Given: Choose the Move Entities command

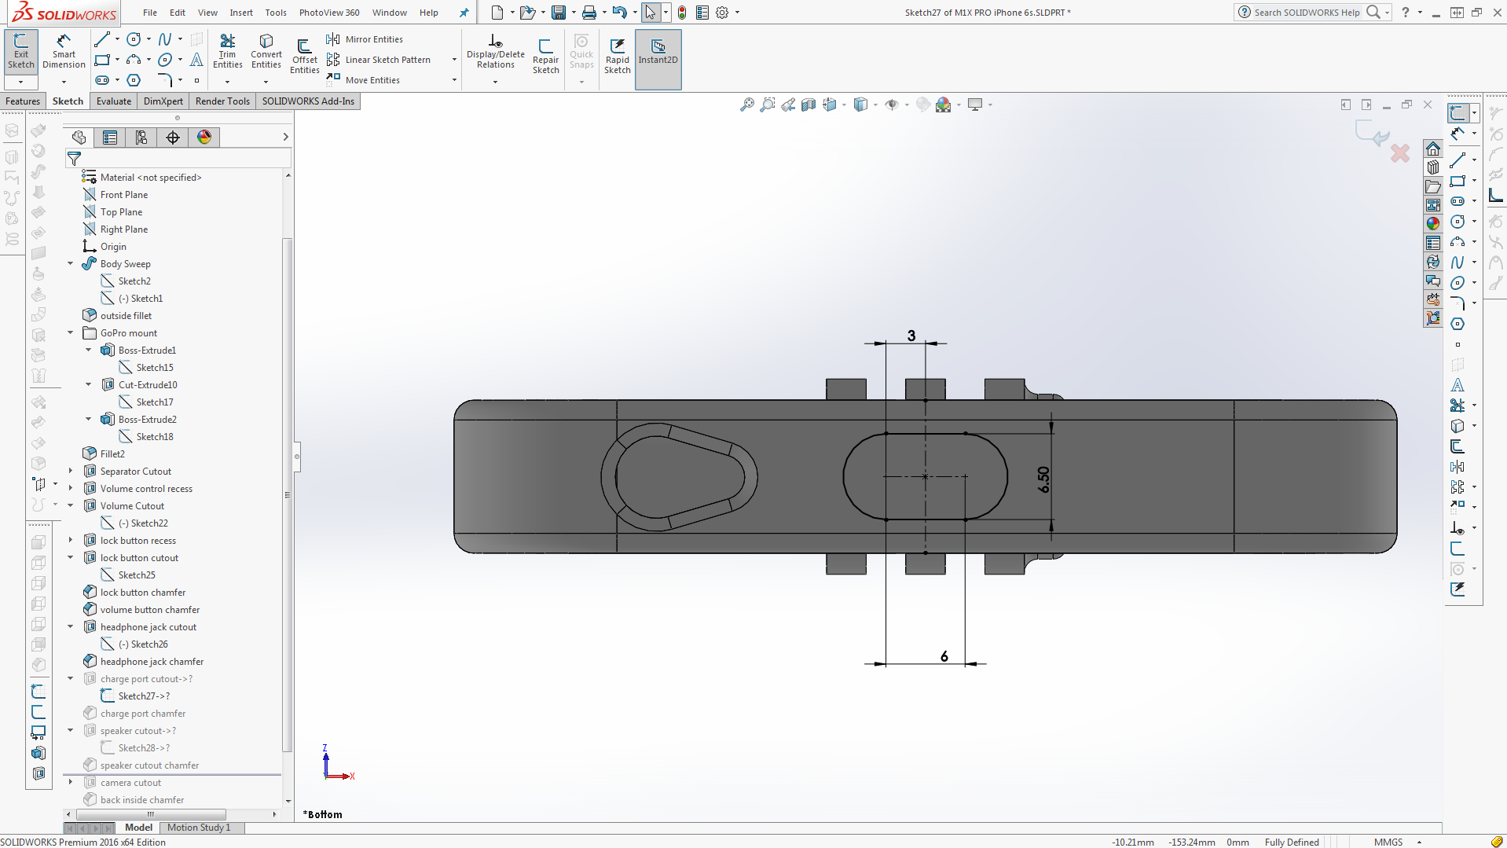Looking at the screenshot, I should [x=364, y=80].
